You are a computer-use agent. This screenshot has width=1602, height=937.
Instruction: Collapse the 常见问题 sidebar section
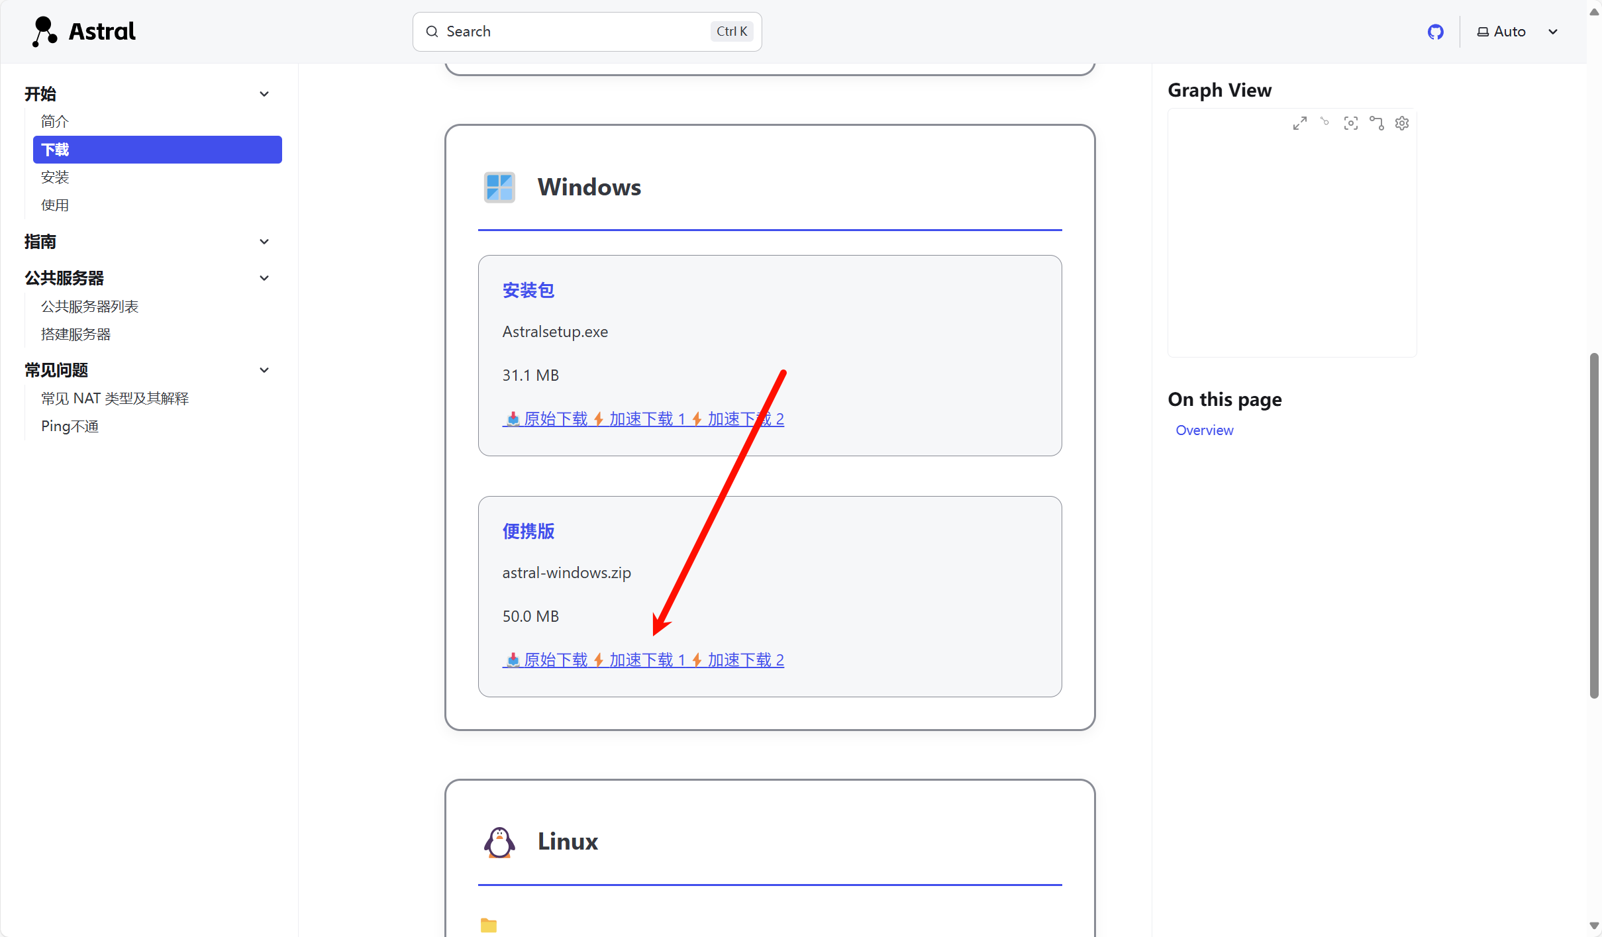point(264,370)
